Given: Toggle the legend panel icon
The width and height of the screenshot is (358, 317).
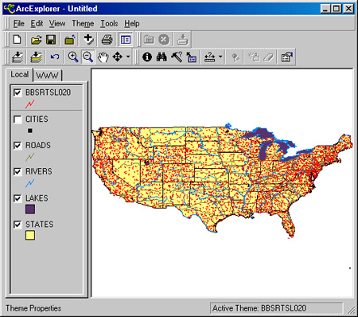Looking at the screenshot, I should pos(126,40).
